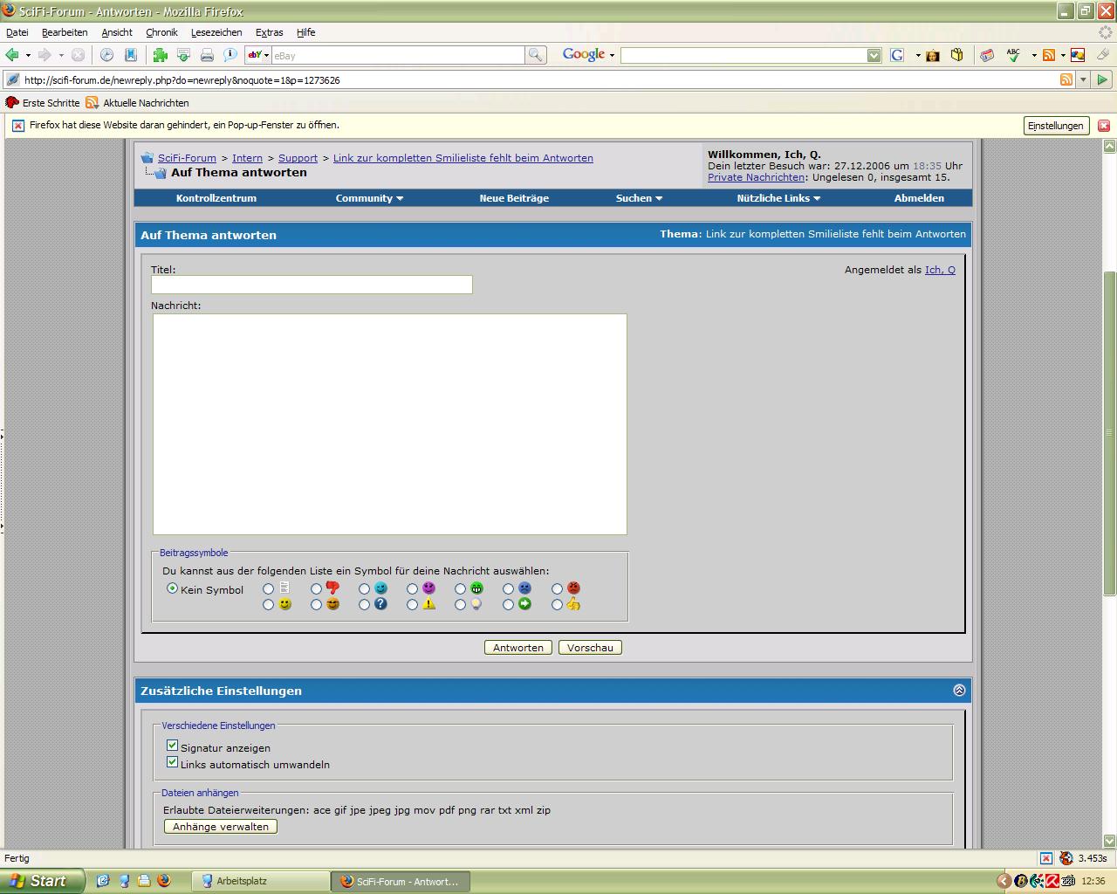Click the printer icon in the toolbar

point(207,55)
